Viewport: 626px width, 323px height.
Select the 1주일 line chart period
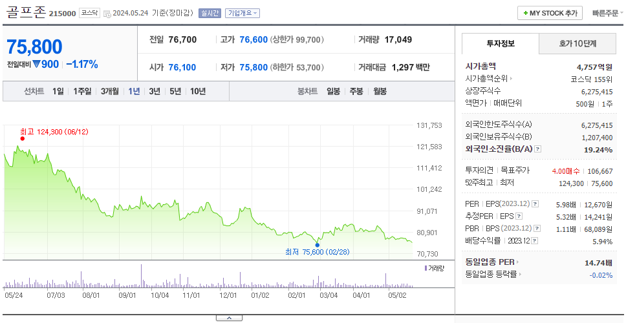(x=82, y=91)
